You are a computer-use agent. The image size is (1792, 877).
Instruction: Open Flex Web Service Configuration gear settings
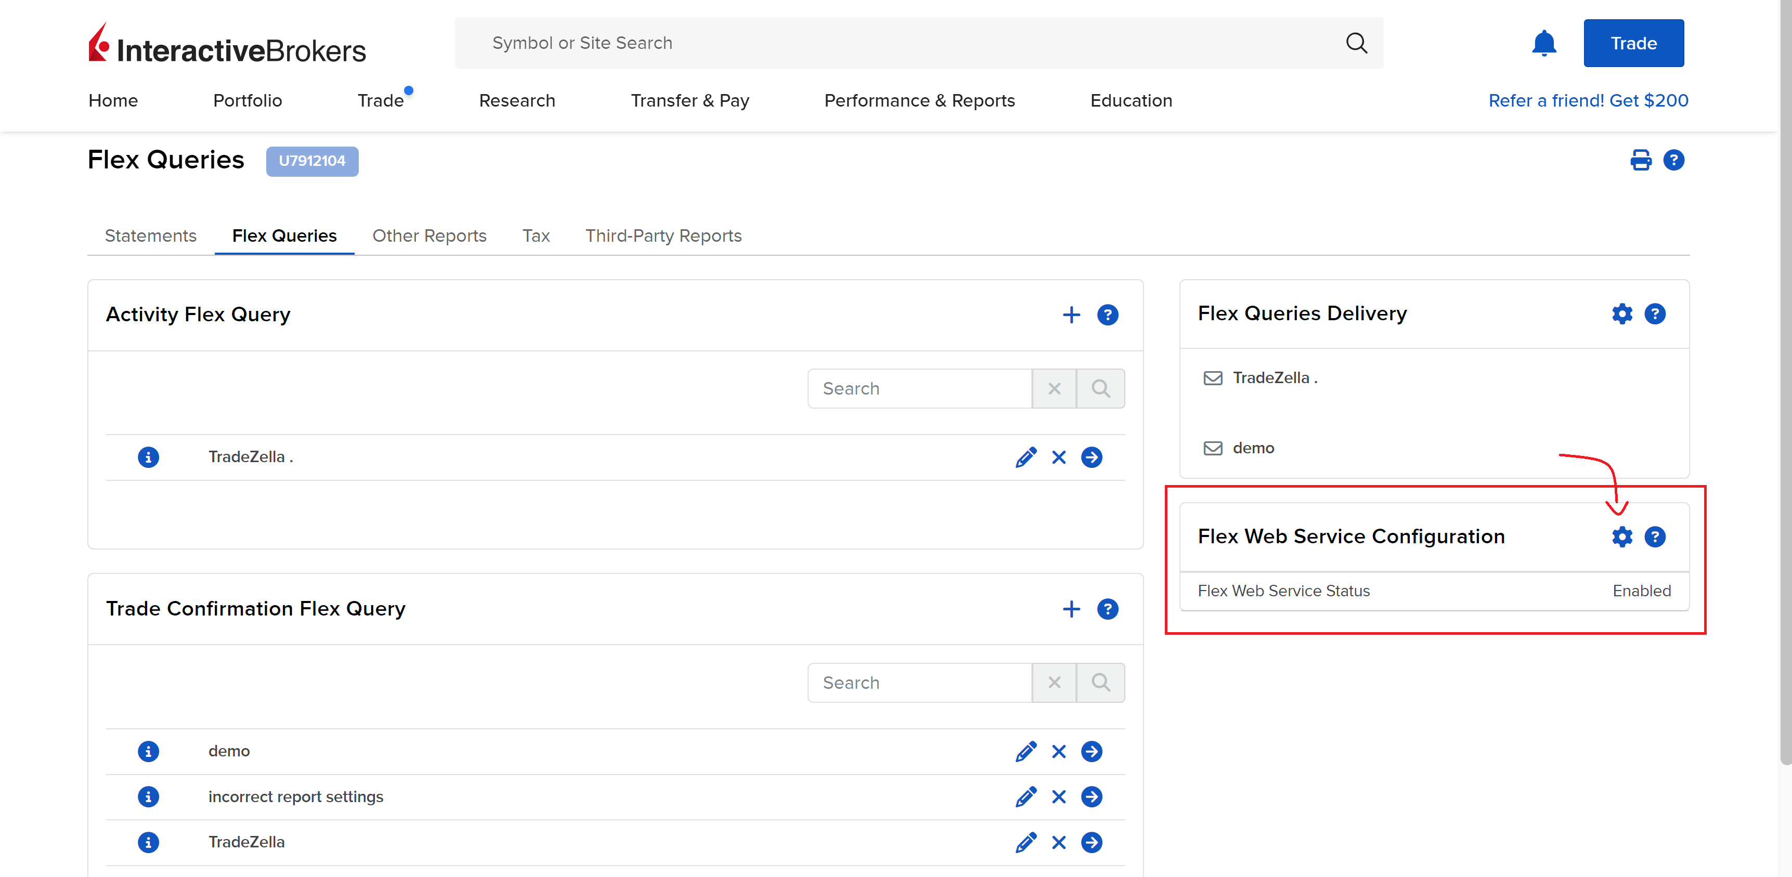1621,537
